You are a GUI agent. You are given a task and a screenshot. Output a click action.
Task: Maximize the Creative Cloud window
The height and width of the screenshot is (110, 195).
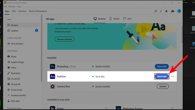[x=172, y=3]
